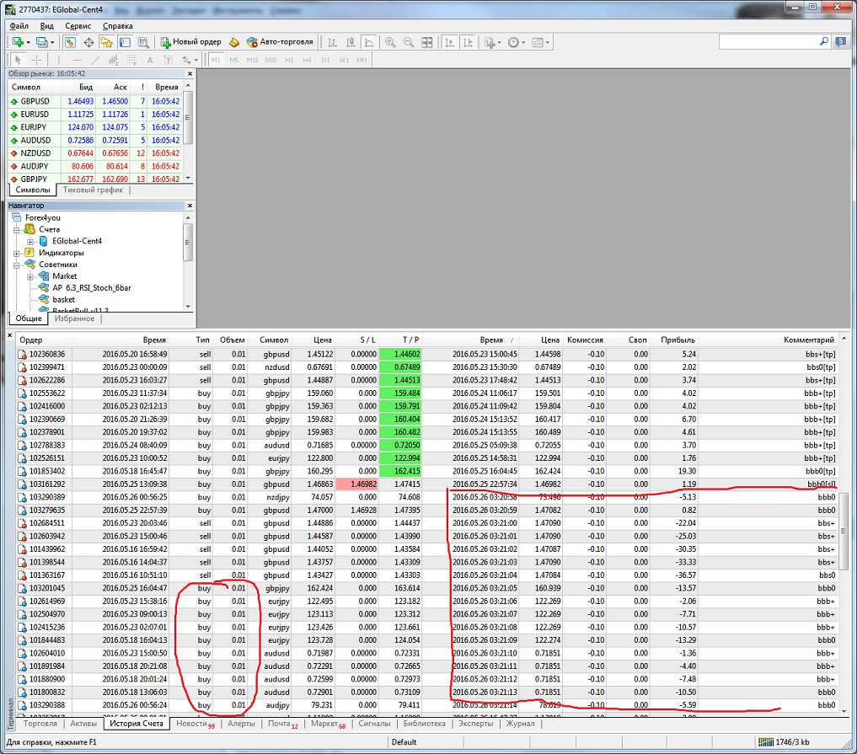This screenshot has width=857, height=754.
Task: Click the order history vertical scrollbar
Action: pos(845,531)
